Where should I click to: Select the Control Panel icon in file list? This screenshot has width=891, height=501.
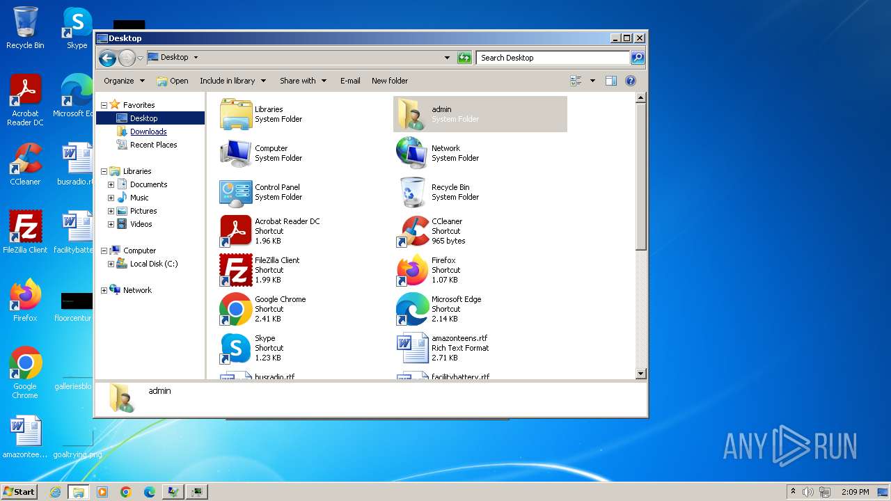(236, 192)
